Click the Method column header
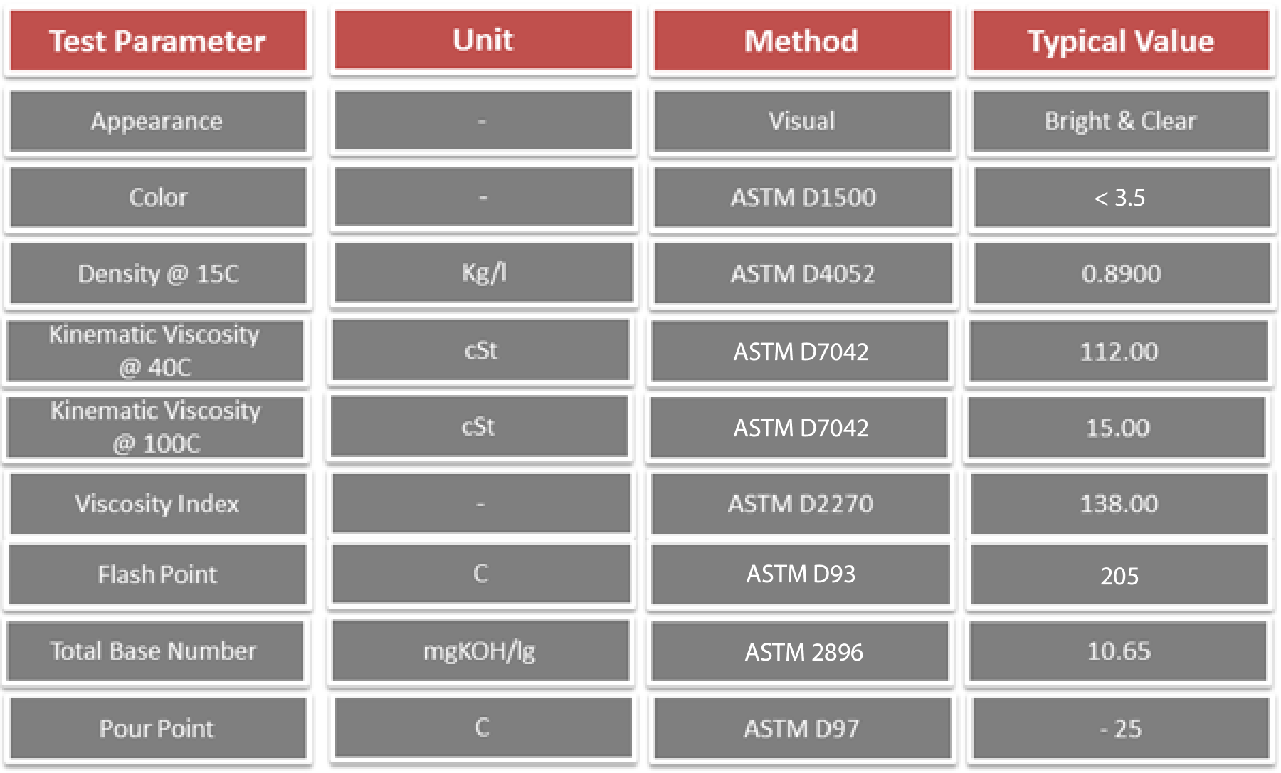 click(x=802, y=41)
